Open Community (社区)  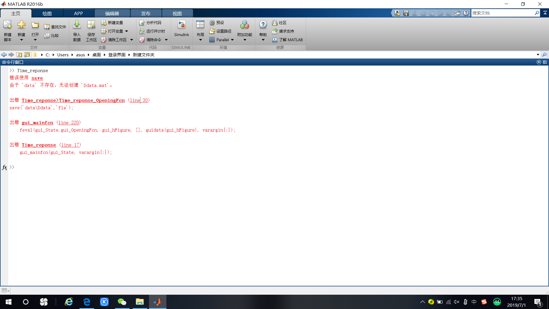tap(279, 23)
